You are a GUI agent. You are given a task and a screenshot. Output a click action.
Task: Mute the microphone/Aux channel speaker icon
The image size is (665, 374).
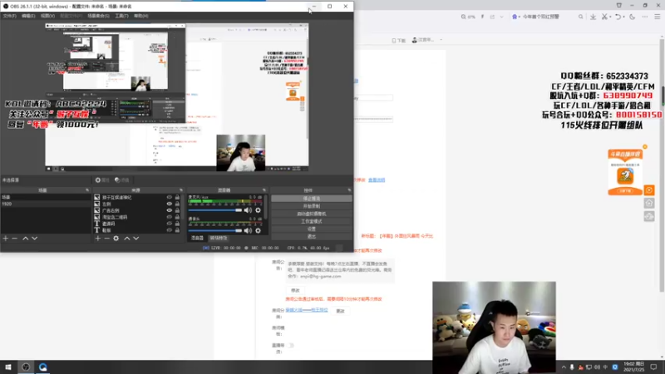point(248,210)
